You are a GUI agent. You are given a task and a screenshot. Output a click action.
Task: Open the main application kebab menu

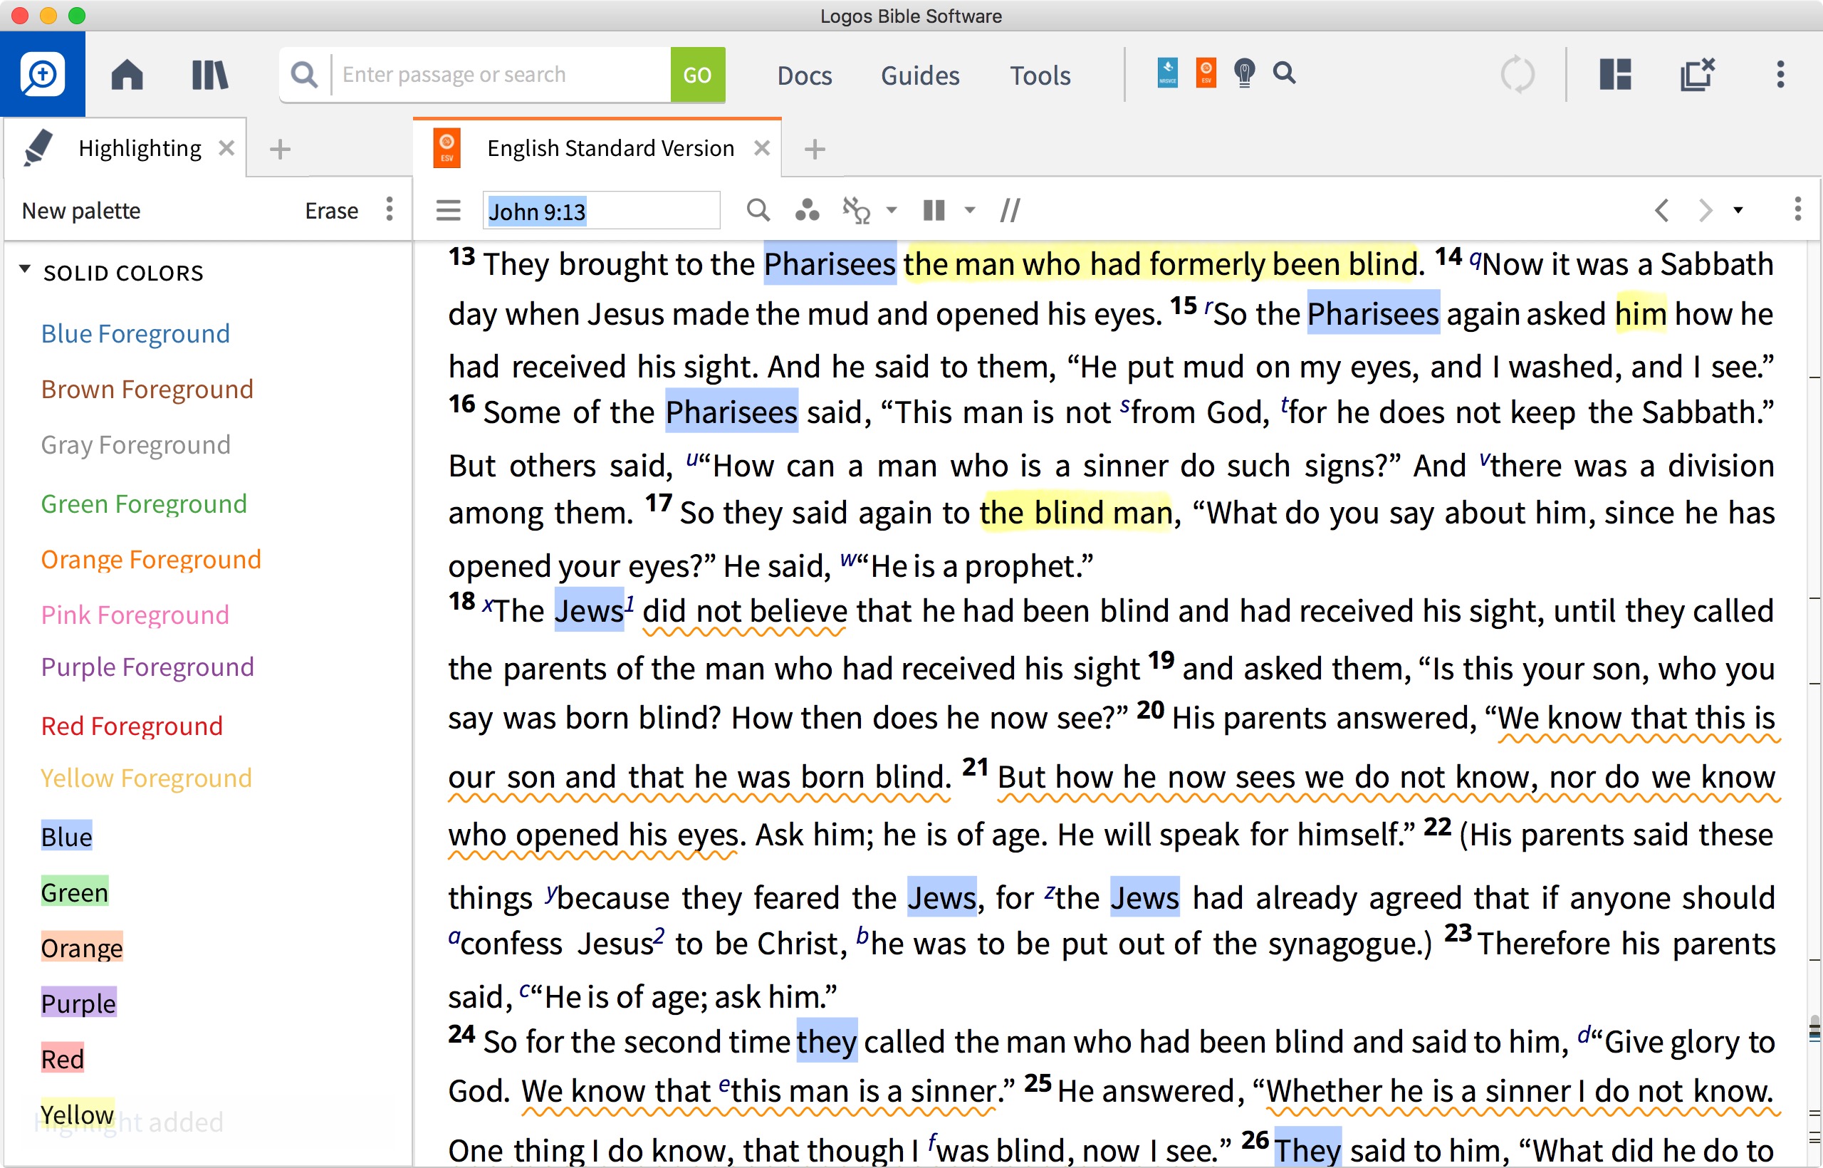(1780, 74)
